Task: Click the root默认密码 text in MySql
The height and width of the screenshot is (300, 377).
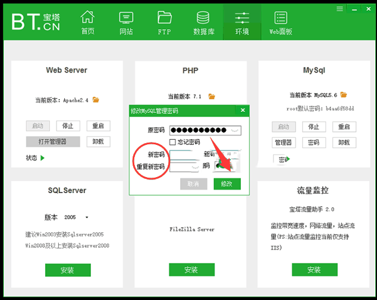Action: click(x=321, y=109)
